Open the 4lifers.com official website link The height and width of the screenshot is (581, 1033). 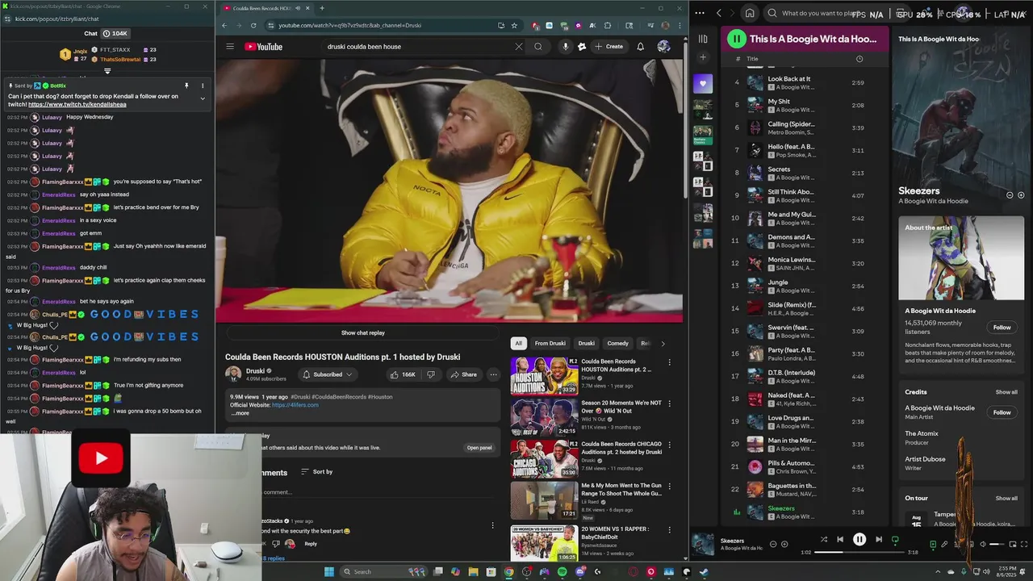pyautogui.click(x=295, y=405)
